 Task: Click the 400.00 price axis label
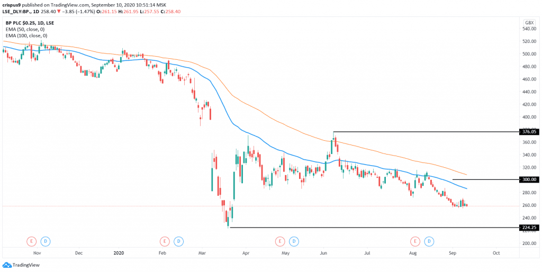528,117
